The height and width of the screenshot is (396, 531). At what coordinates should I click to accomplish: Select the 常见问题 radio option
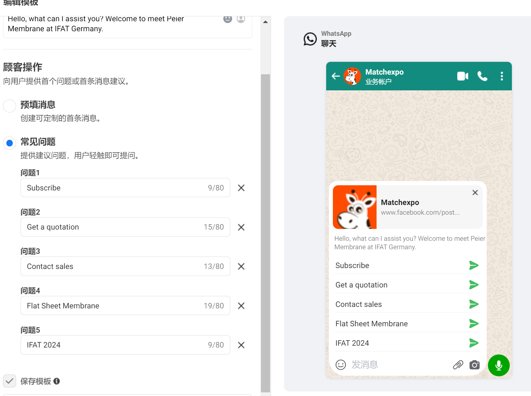coord(9,143)
